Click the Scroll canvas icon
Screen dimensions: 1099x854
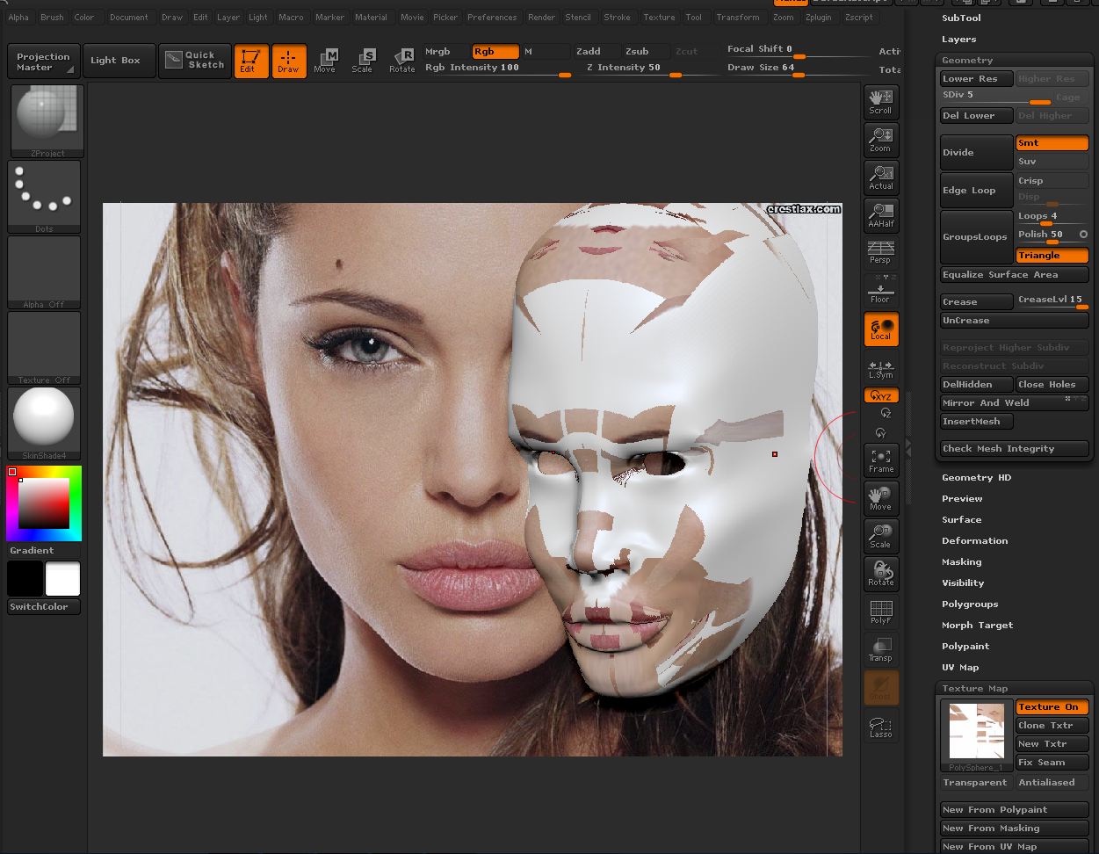coord(881,102)
